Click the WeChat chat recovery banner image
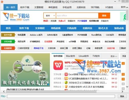The height and width of the screenshot is (100, 129). tap(25, 70)
